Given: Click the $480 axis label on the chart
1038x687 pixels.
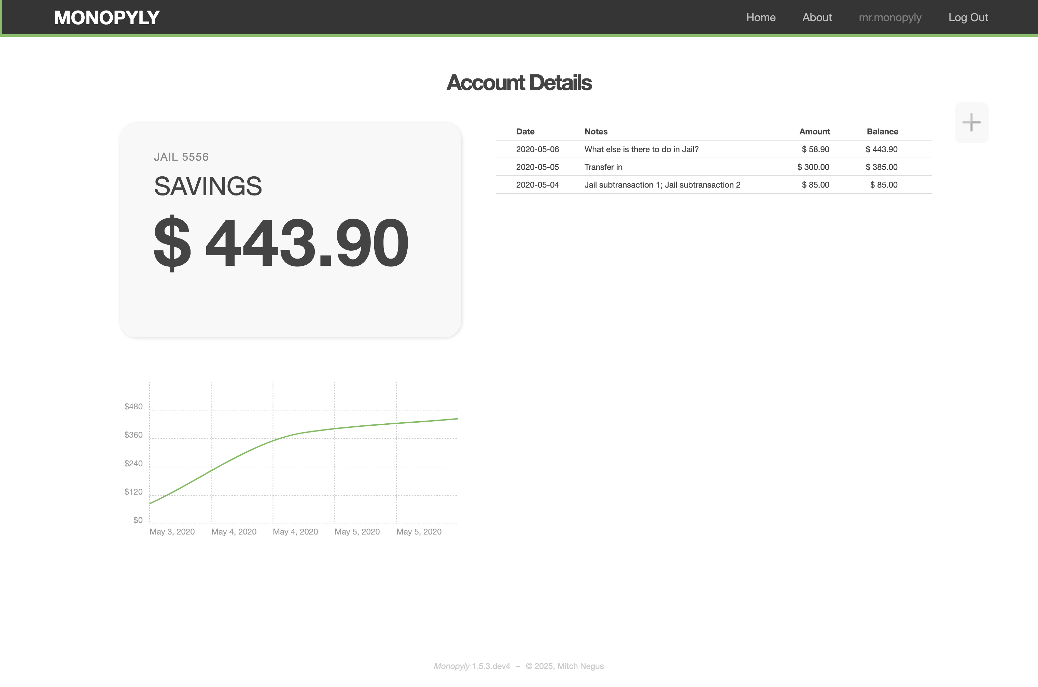Looking at the screenshot, I should point(133,407).
